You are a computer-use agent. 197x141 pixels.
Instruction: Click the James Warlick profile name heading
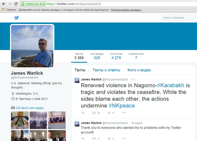(x=27, y=73)
